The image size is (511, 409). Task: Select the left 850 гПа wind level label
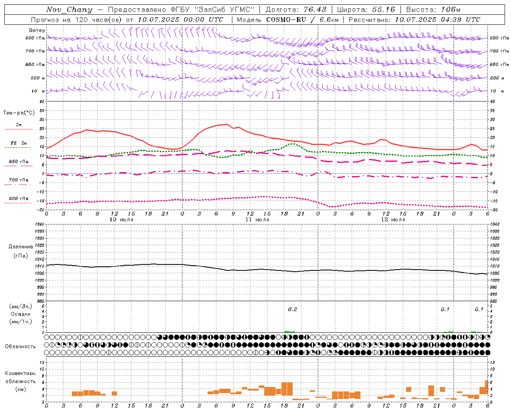coord(35,64)
